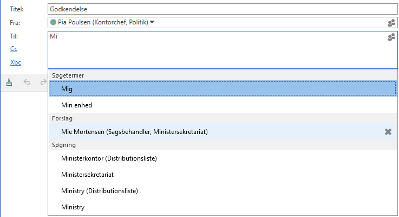399x217 pixels.
Task: Click the undo arrow icon
Action: pyautogui.click(x=27, y=83)
